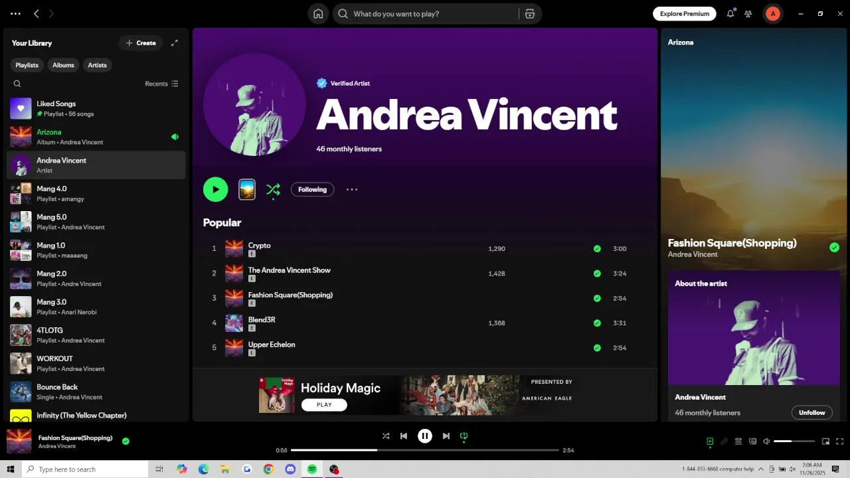Open the Arizona album in library
850x478 pixels.
point(96,137)
